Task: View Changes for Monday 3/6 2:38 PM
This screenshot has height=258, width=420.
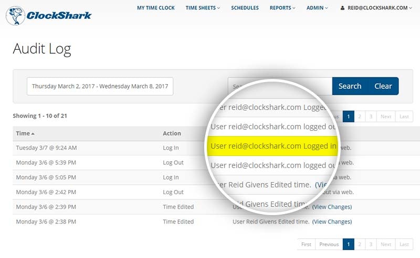Action: click(x=332, y=221)
